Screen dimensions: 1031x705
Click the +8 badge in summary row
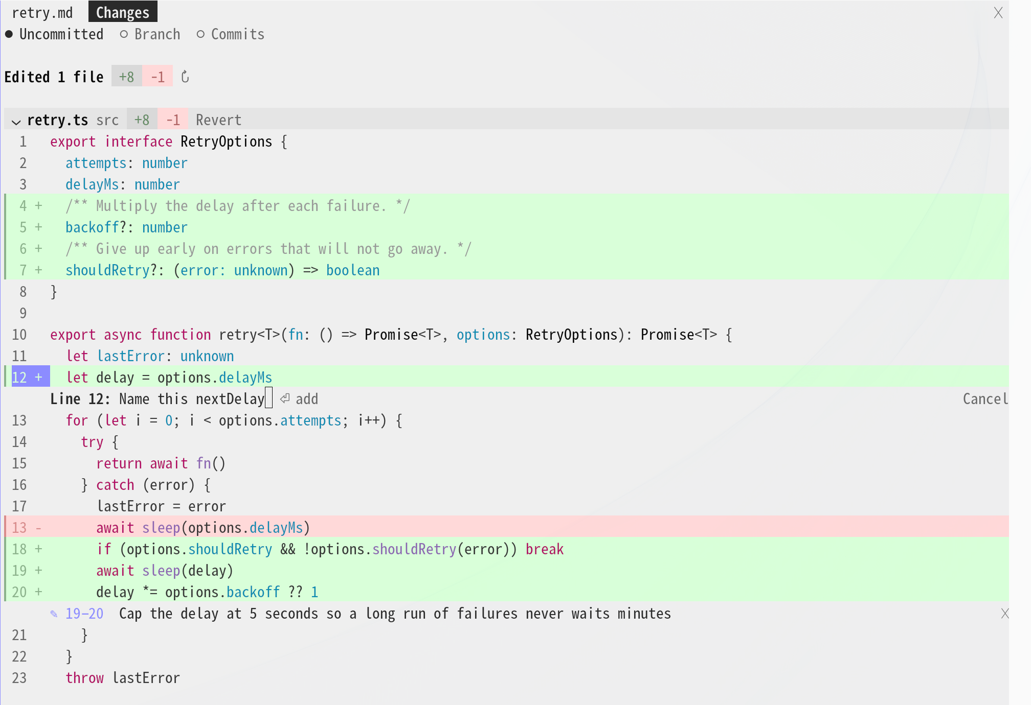(x=126, y=77)
